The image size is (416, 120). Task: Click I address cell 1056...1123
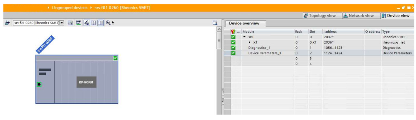343,47
